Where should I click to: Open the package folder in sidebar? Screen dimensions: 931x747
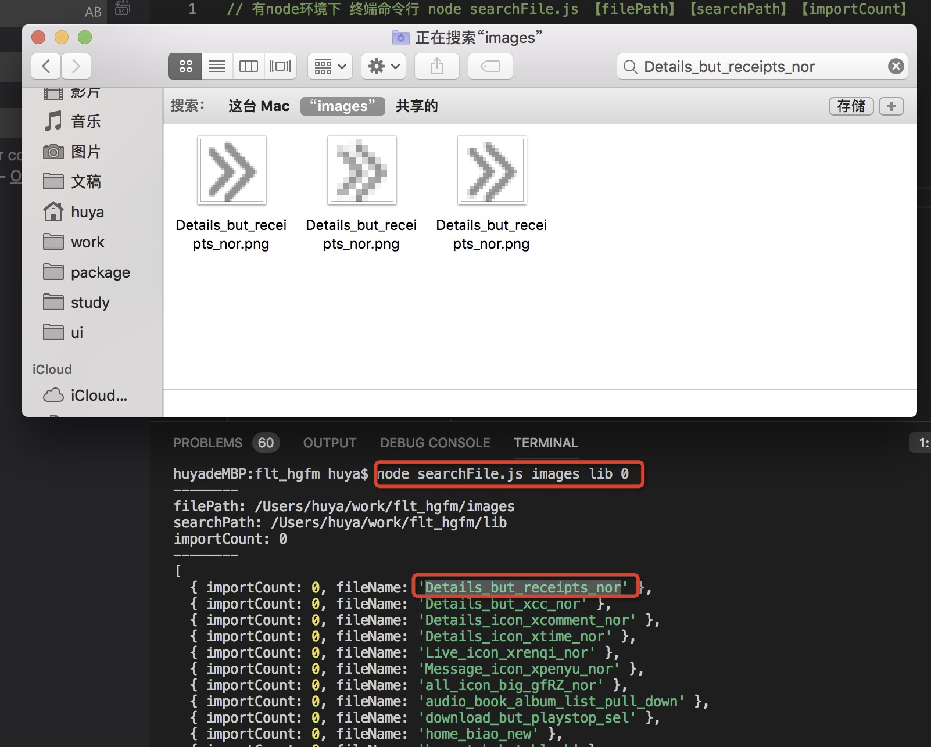(x=100, y=272)
